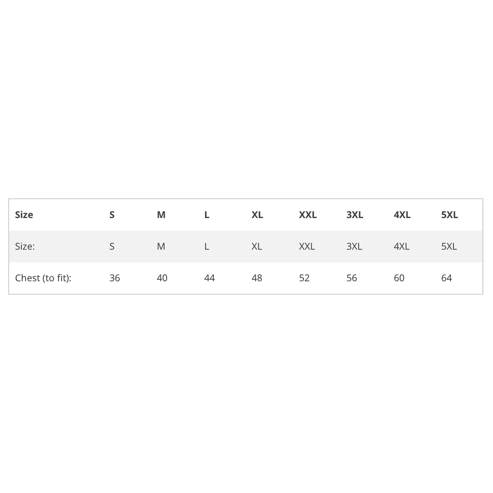The image size is (493, 493).
Task: Click chest value 48
Action: (257, 278)
